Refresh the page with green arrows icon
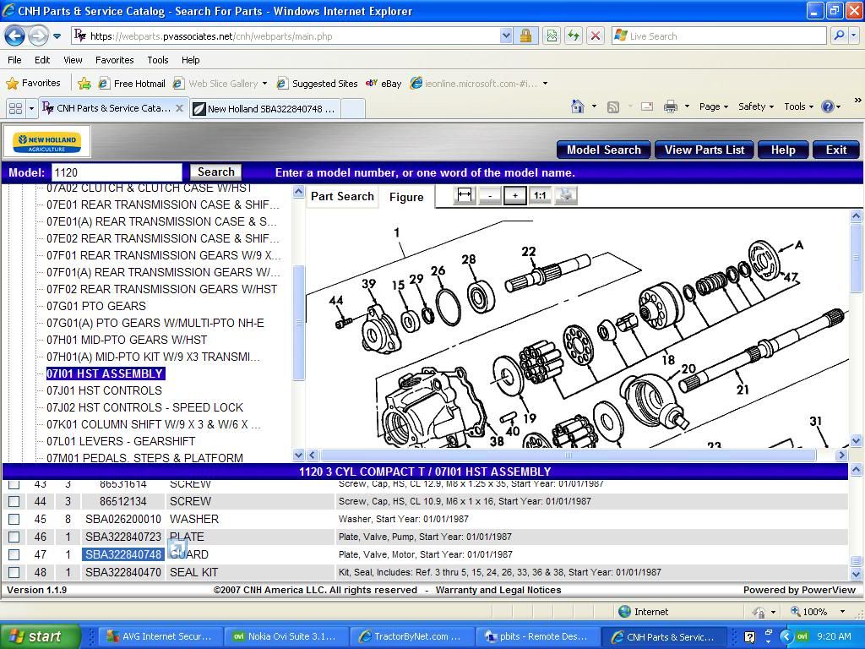This screenshot has width=865, height=649. pos(574,36)
